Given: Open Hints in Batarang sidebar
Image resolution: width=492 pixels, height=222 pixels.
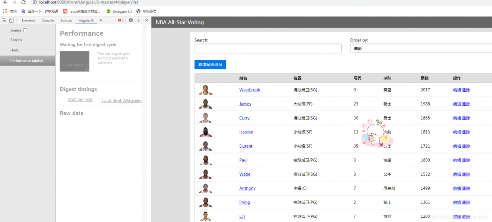Looking at the screenshot, I should 15,50.
